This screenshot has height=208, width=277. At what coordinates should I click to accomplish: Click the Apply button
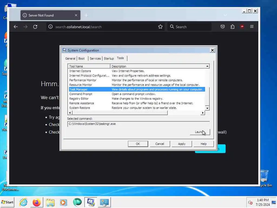point(182,144)
